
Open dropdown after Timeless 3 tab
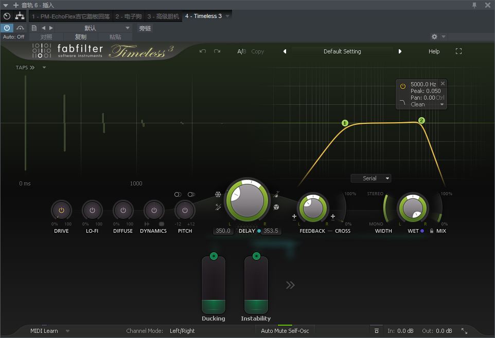(227, 16)
